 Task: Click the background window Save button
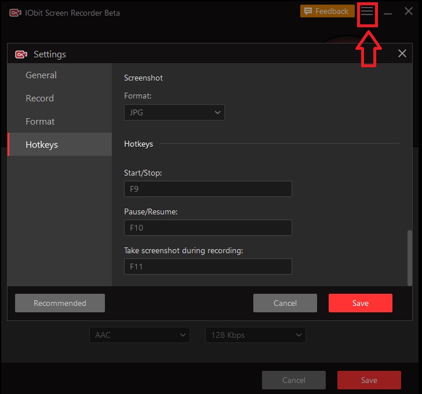pyautogui.click(x=369, y=380)
